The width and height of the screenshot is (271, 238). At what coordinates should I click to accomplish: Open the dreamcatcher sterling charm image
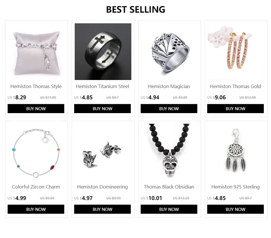(236, 152)
